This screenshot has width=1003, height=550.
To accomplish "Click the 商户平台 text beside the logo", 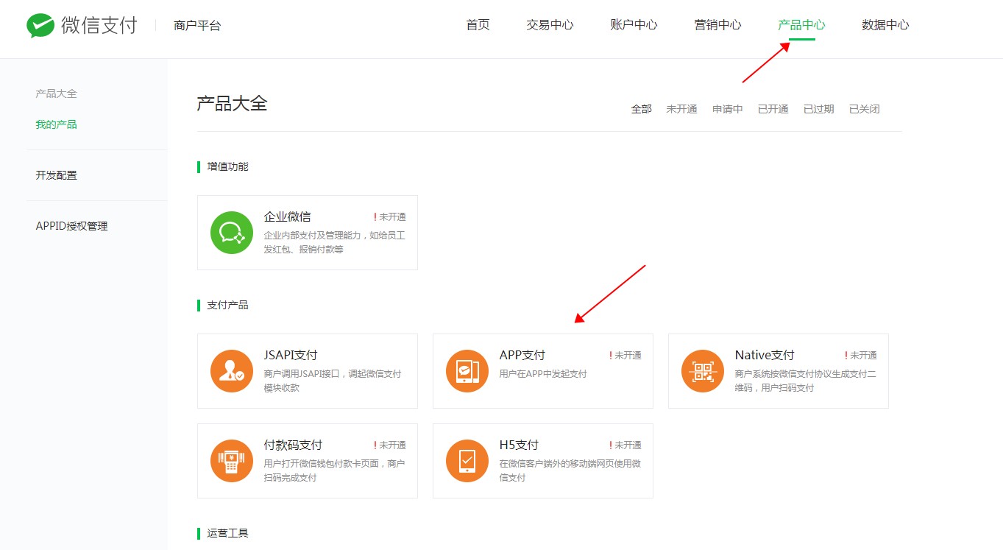I will [197, 26].
